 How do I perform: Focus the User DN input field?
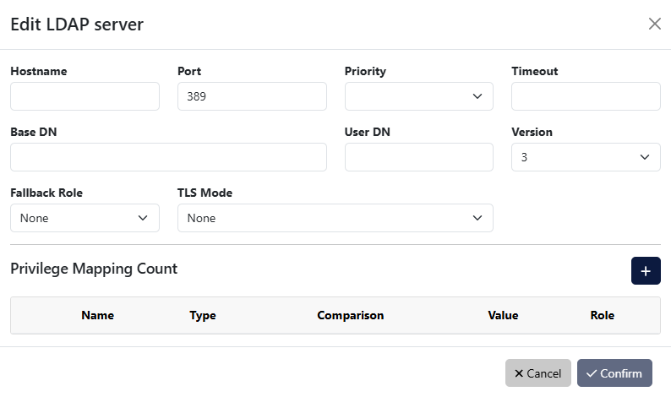click(x=418, y=157)
